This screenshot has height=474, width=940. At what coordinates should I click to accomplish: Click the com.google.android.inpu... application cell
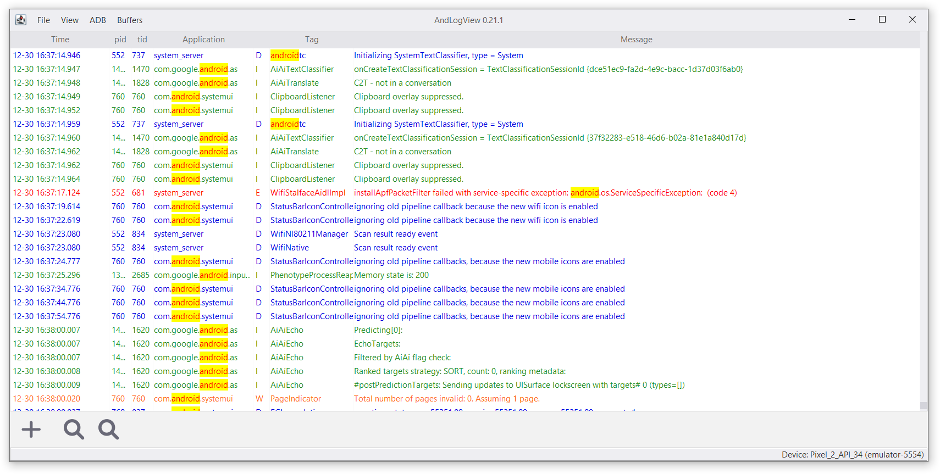[x=202, y=275]
